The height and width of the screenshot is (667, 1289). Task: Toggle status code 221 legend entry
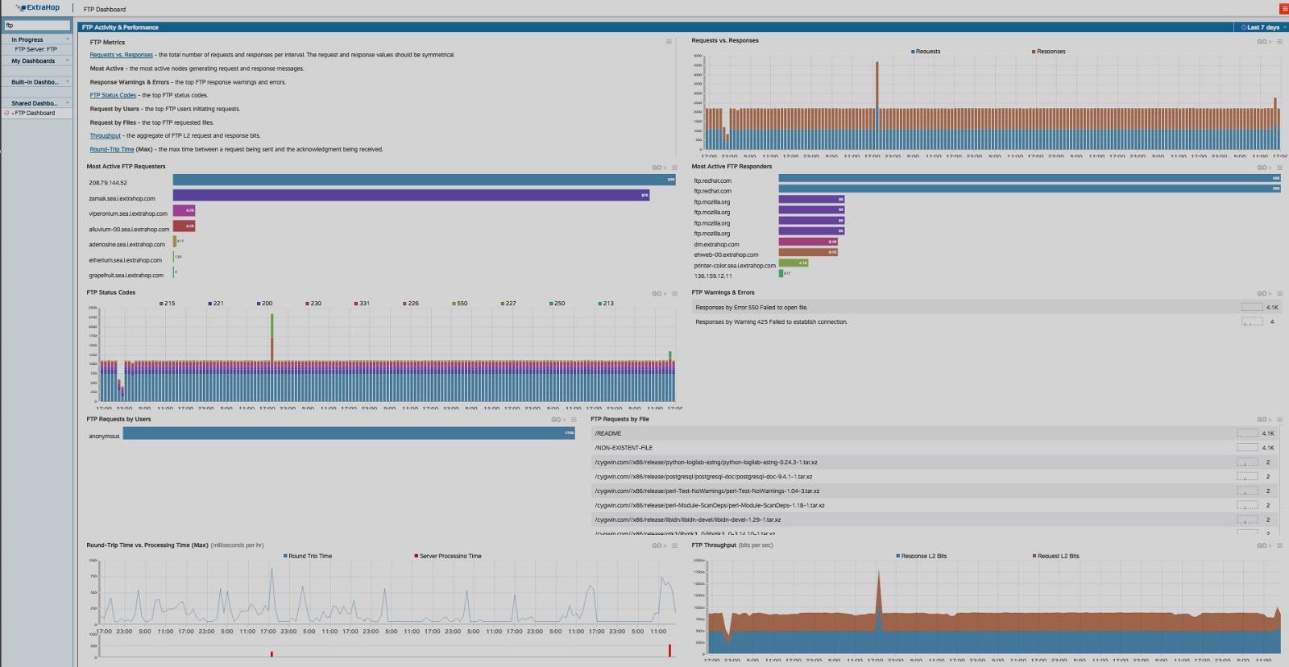tap(216, 304)
